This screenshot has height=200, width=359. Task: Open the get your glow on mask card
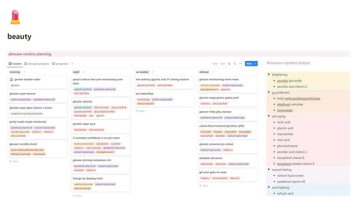pyautogui.click(x=228, y=175)
